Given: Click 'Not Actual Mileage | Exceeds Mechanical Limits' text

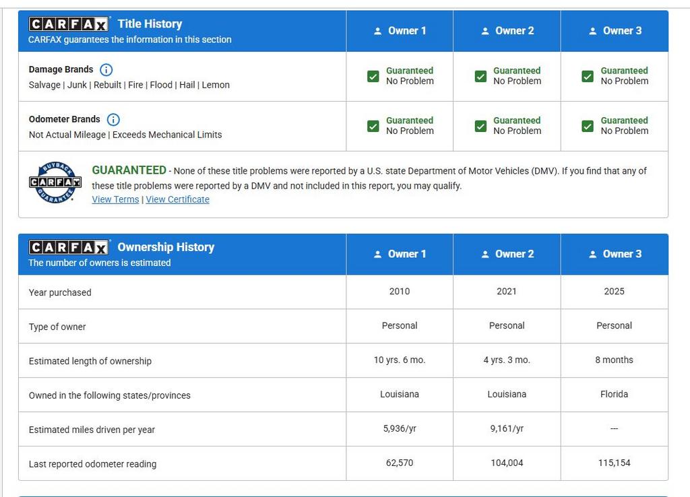Looking at the screenshot, I should click(125, 135).
